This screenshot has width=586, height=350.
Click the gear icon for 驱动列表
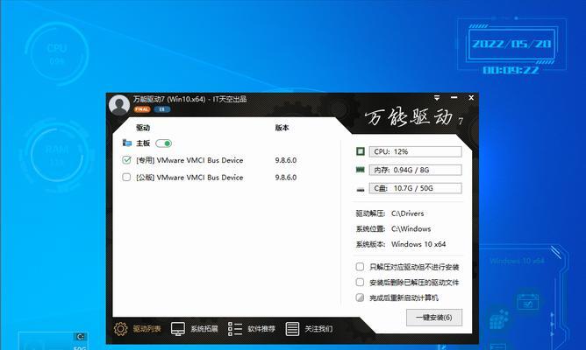tap(121, 329)
